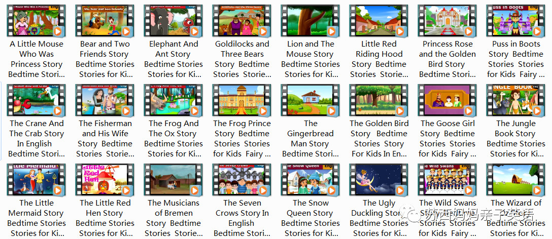552x239 pixels.
Task: Select The Crane And The Crab icon
Action: 36,100
